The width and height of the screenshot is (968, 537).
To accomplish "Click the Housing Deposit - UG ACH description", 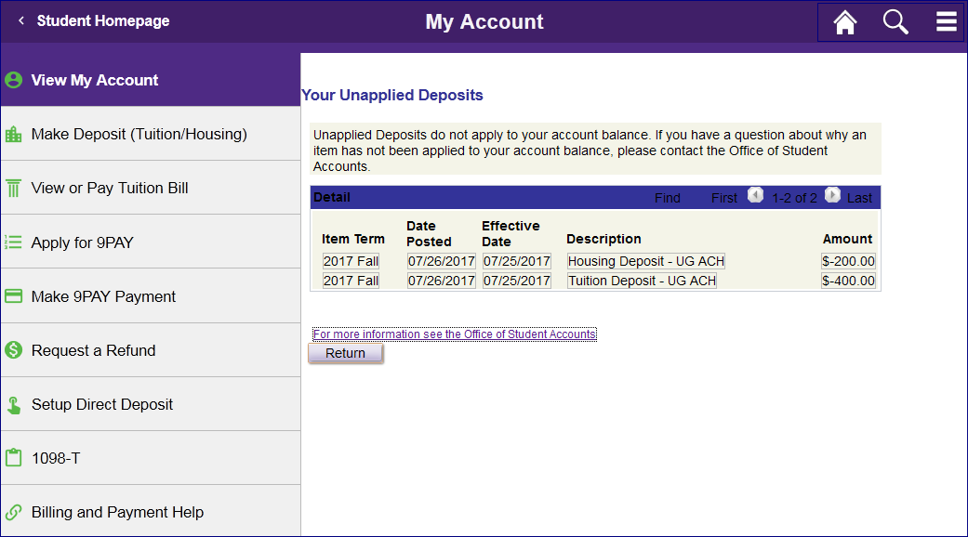I will click(x=645, y=261).
